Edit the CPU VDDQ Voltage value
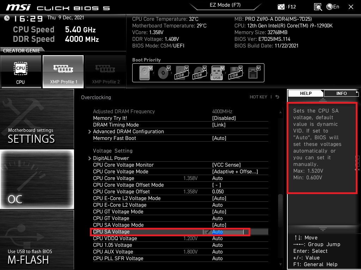The width and height of the screenshot is (361, 270). pyautogui.click(x=217, y=238)
